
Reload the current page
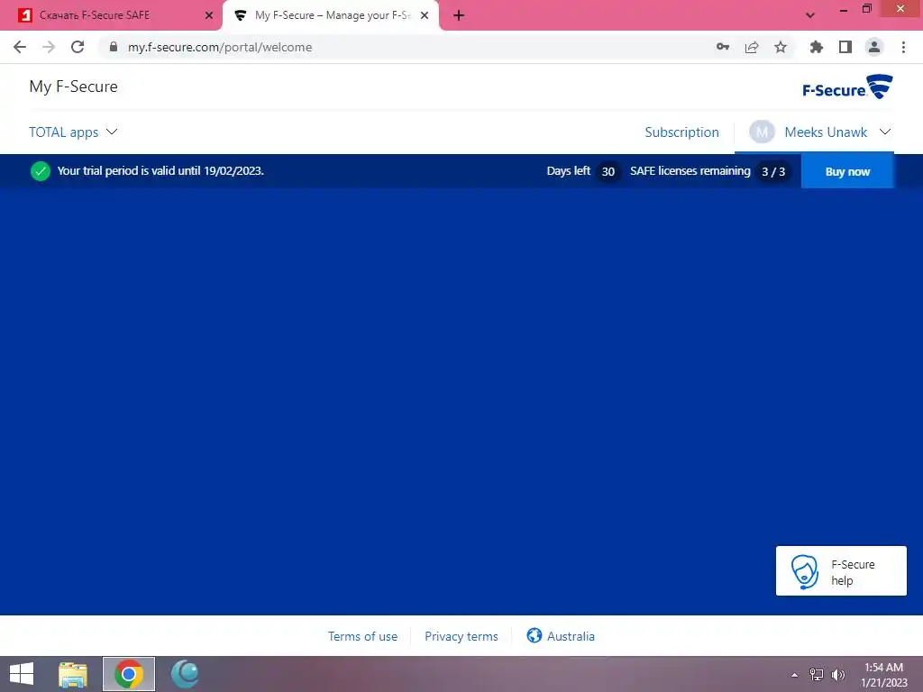coord(78,47)
